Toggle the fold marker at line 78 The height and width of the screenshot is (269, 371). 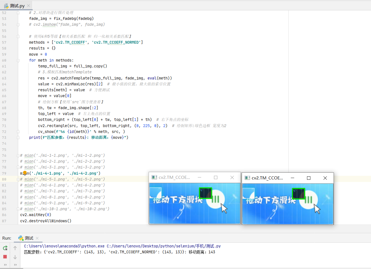pyautogui.click(x=18, y=167)
